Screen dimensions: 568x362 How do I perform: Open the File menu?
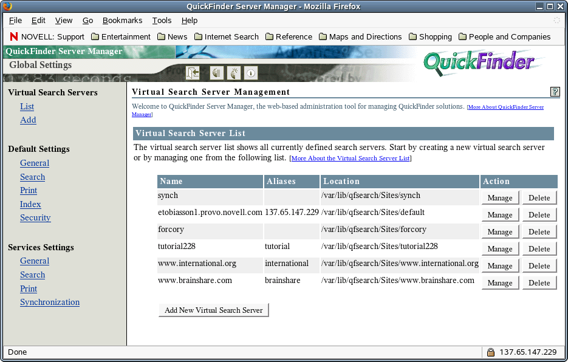(15, 20)
